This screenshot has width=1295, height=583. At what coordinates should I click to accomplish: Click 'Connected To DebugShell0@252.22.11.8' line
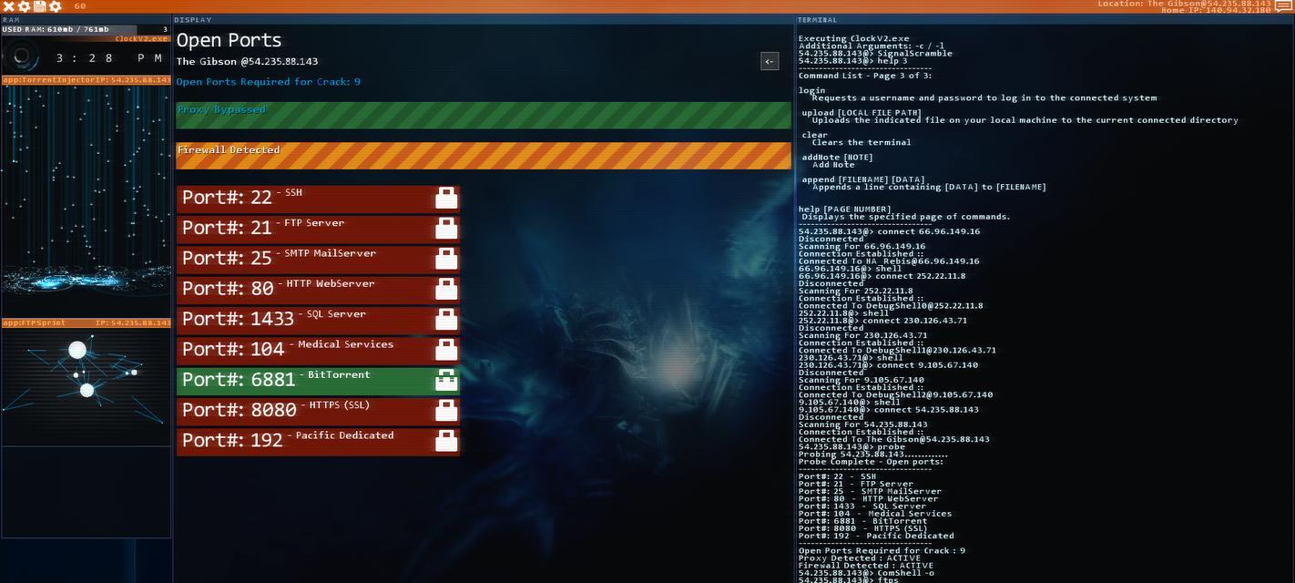[x=891, y=305]
